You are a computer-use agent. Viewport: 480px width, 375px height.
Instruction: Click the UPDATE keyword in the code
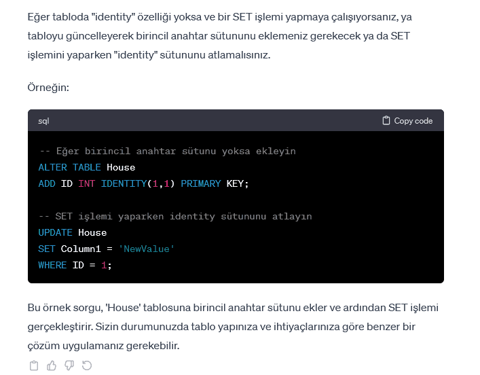tap(55, 232)
